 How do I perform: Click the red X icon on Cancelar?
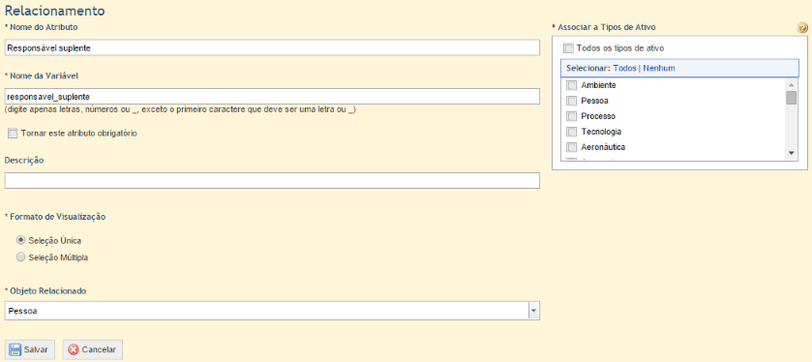(x=74, y=349)
